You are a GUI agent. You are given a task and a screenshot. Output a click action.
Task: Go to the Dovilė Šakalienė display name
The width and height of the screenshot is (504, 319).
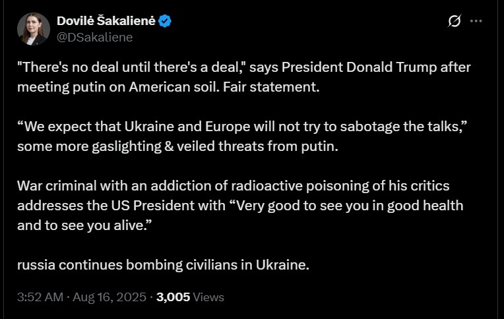(106, 22)
